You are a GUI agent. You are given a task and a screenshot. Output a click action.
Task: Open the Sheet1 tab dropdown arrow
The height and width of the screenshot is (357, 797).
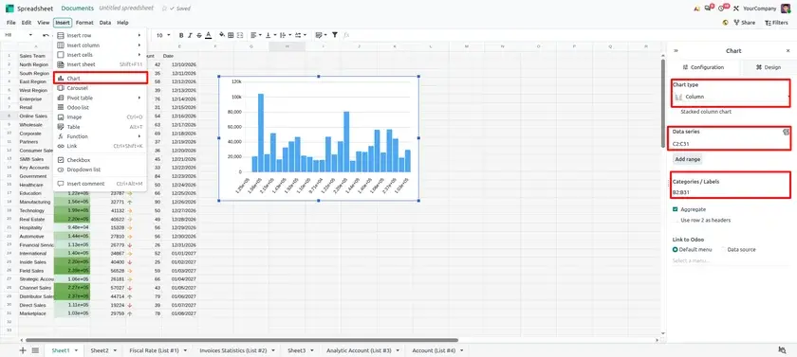(75, 350)
